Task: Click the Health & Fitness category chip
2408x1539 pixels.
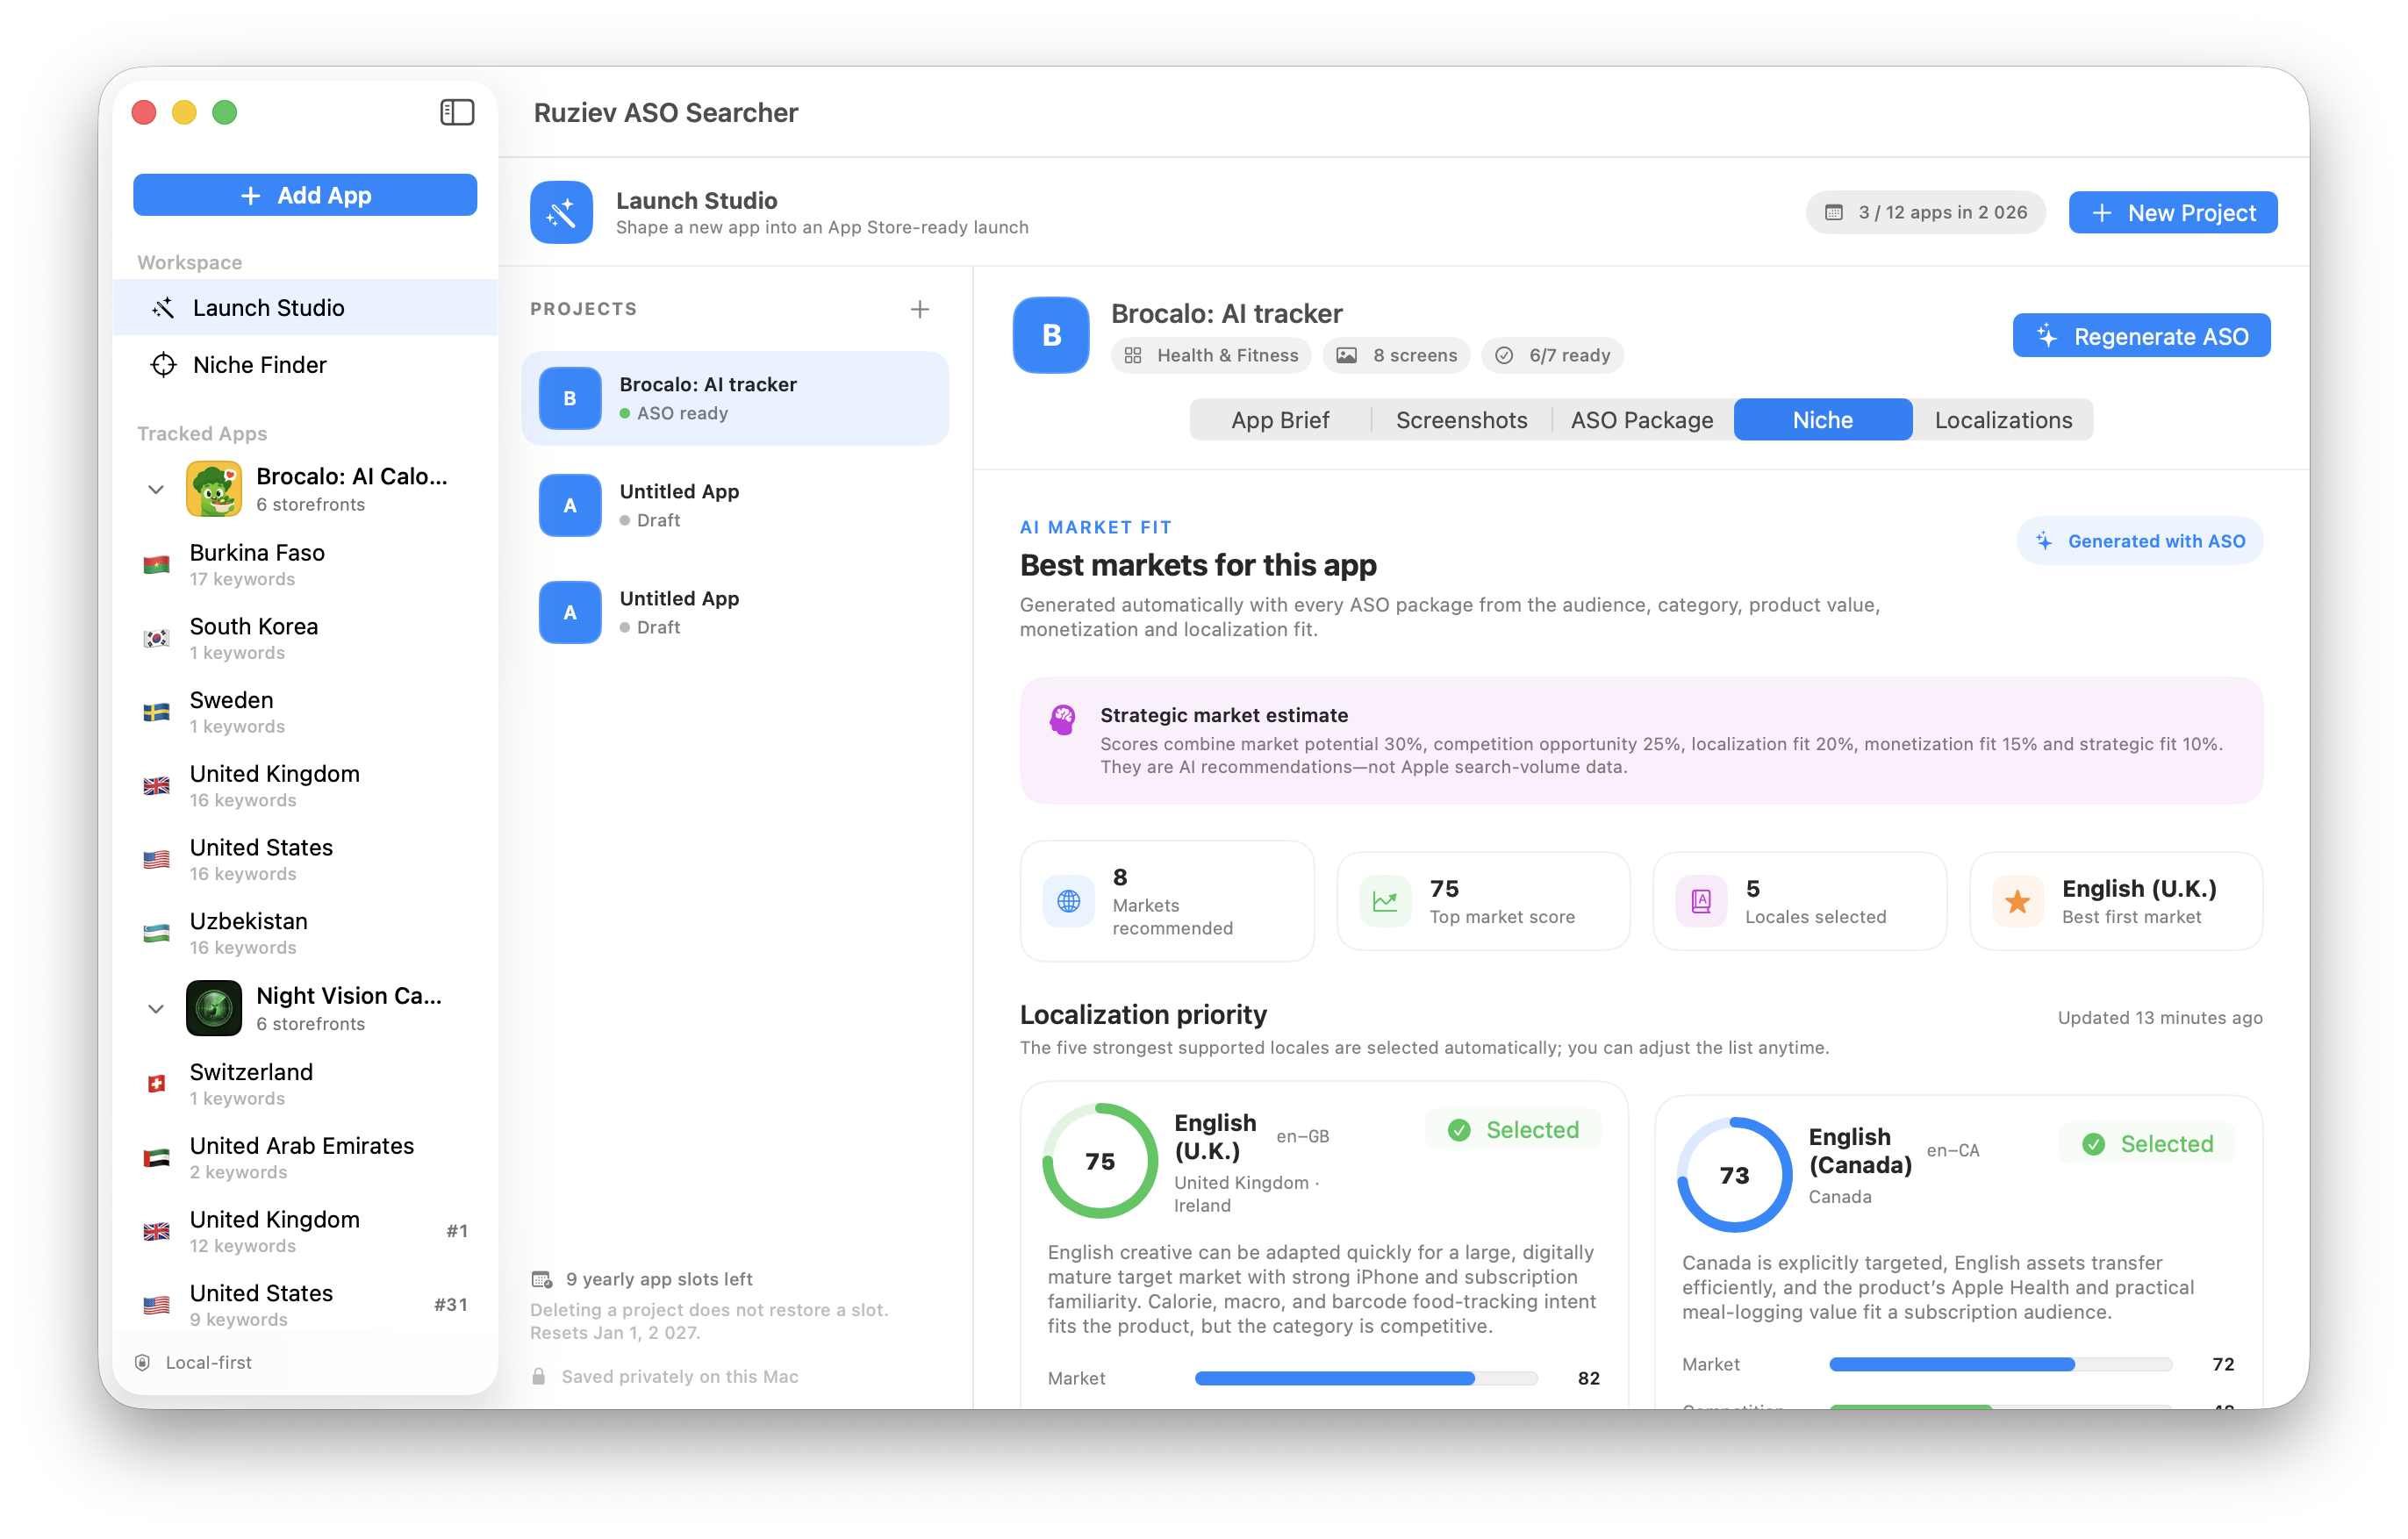Action: (x=1211, y=355)
